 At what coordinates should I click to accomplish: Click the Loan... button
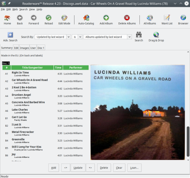[x=135, y=168]
